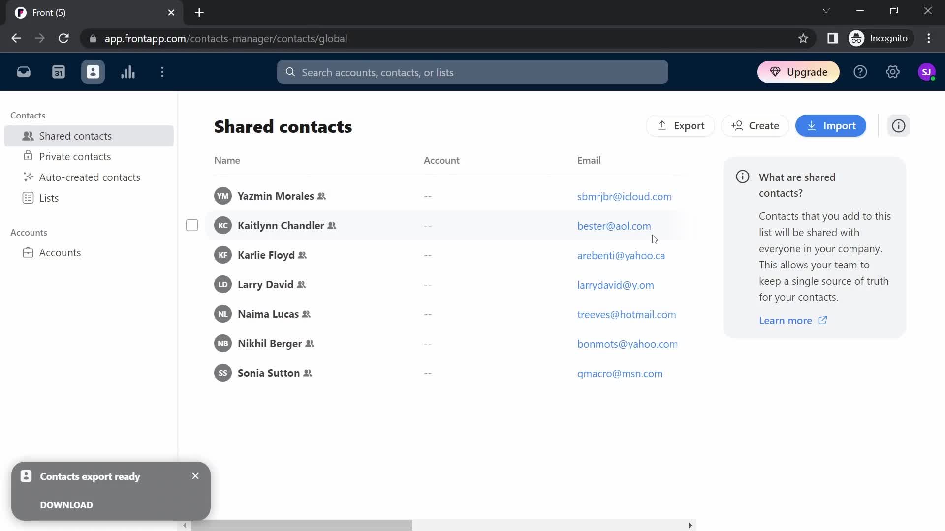This screenshot has width=945, height=531.
Task: Click the Analytics bar chart icon
Action: pyautogui.click(x=127, y=72)
